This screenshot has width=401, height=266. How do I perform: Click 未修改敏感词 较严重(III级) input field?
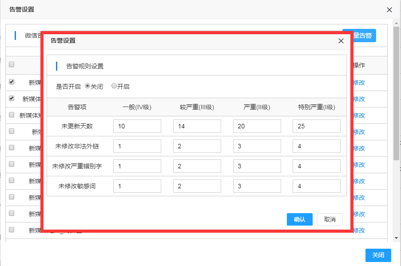pos(197,186)
